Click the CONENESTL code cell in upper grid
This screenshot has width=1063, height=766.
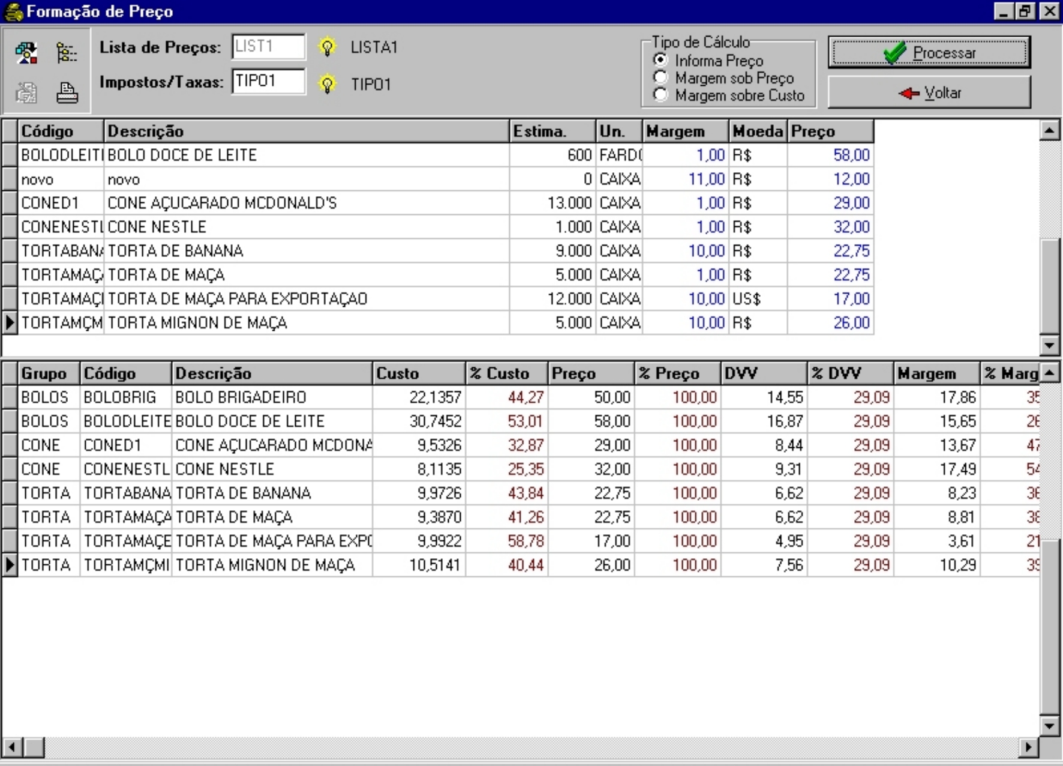click(61, 227)
